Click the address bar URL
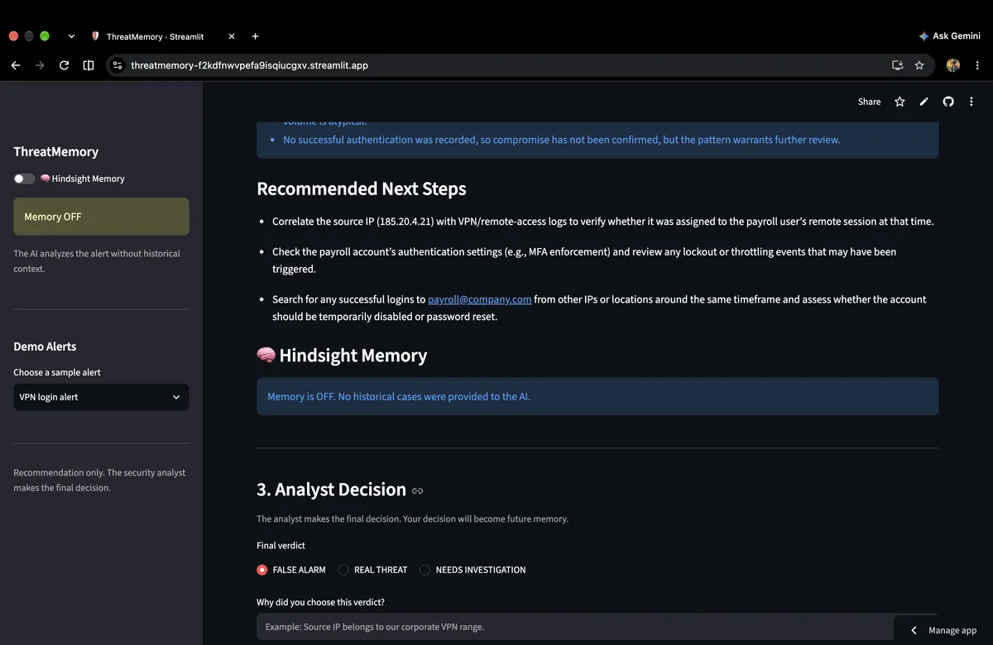Viewport: 993px width, 645px height. 249,65
